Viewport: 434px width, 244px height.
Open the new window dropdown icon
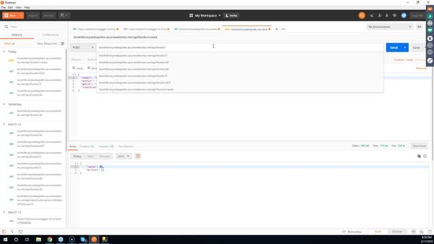[x=64, y=16]
